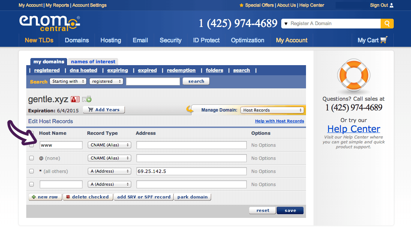Click the domain search text box
This screenshot has height=228, width=411.
pyautogui.click(x=153, y=81)
